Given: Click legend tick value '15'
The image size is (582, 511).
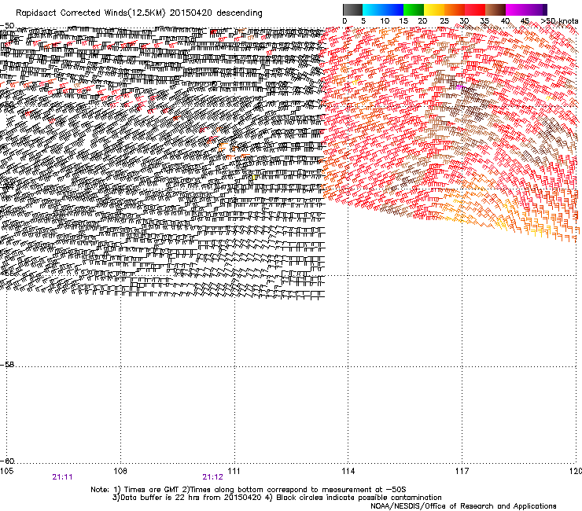Looking at the screenshot, I should (x=403, y=21).
